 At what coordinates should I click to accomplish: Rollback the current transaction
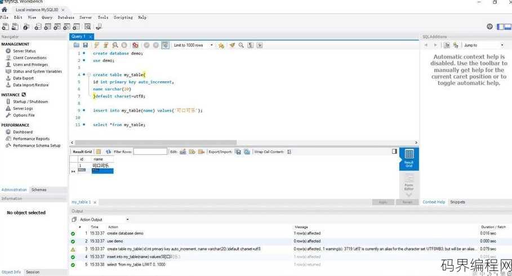156,45
